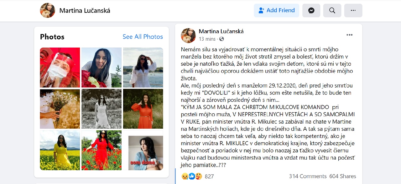This screenshot has width=401, height=184.
Task: Open Martina Lučanská name link in post
Action: [221, 31]
